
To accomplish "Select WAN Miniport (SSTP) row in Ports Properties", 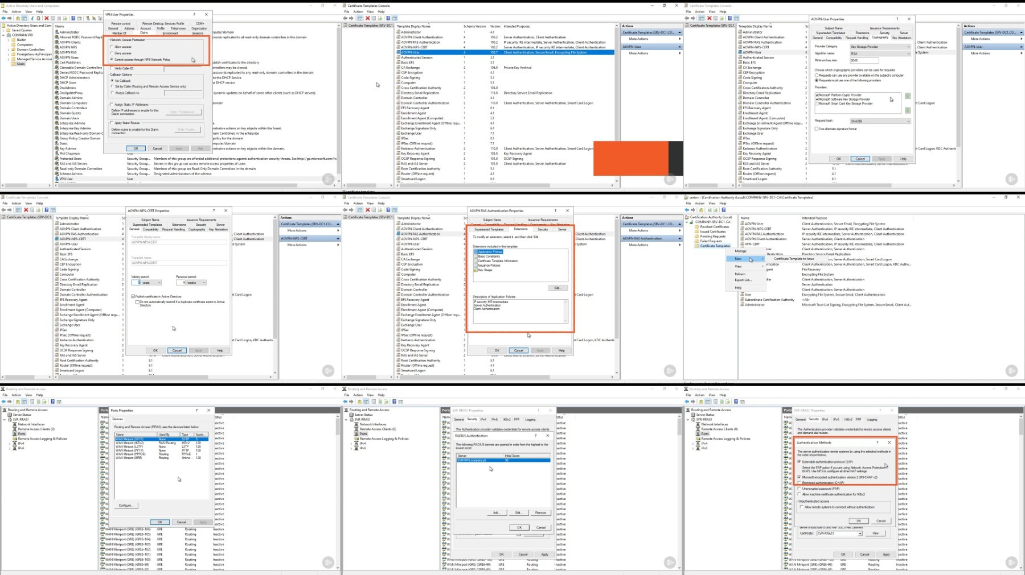I will 161,439.
